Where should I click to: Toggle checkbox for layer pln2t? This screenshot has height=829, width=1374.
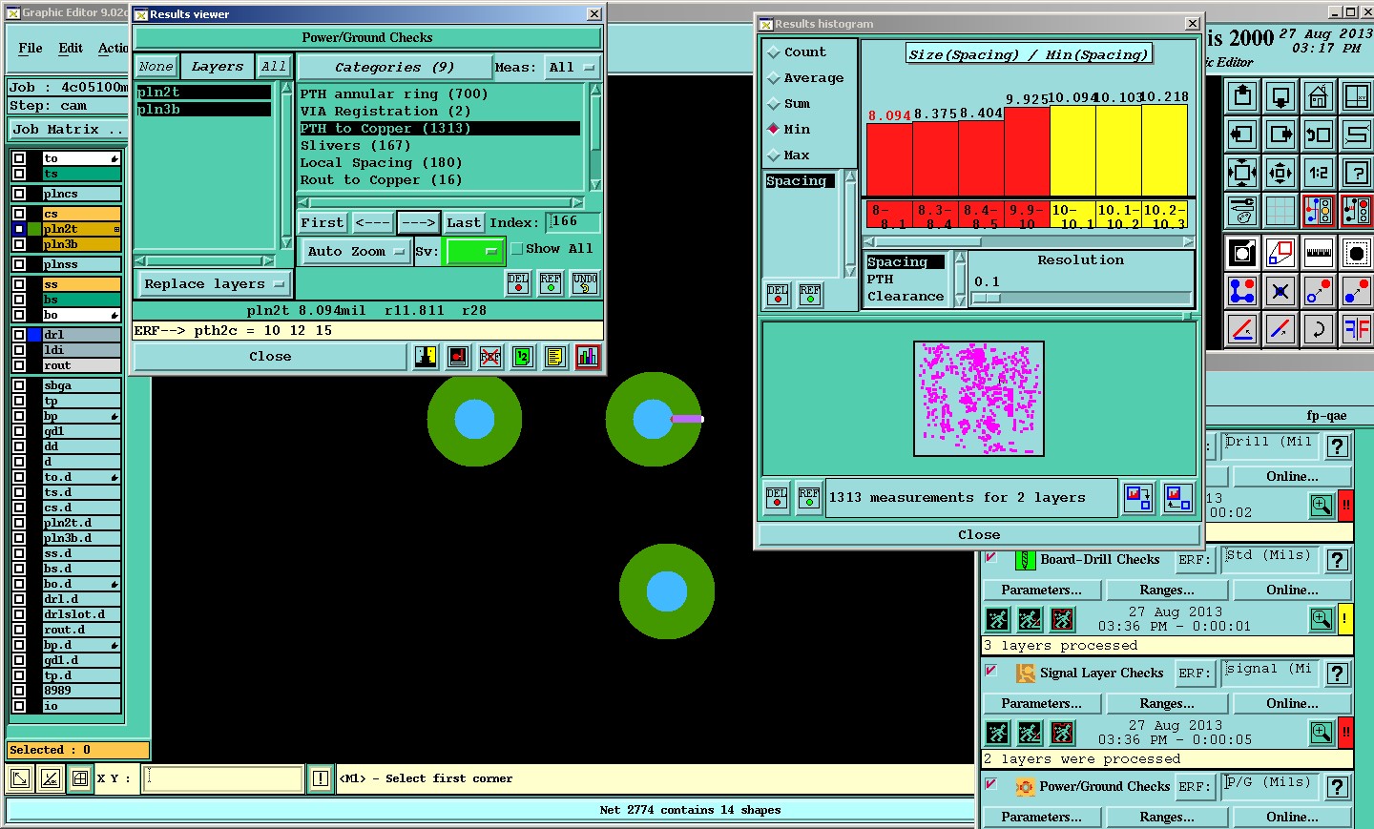[x=19, y=229]
